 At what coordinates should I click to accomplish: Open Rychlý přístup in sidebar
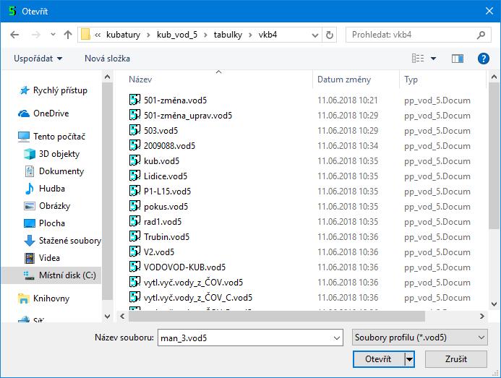tap(53, 90)
